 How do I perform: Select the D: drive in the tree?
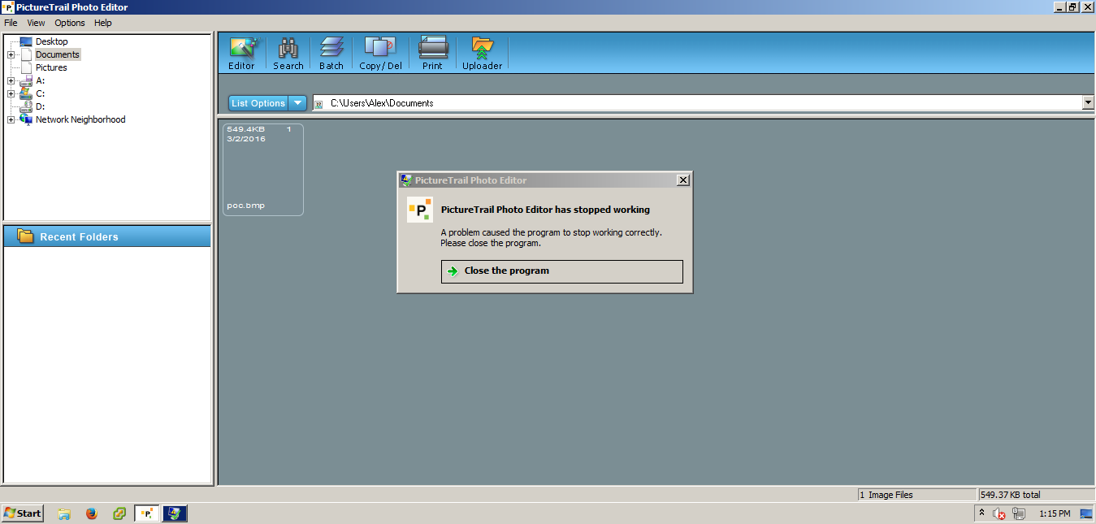(x=40, y=106)
